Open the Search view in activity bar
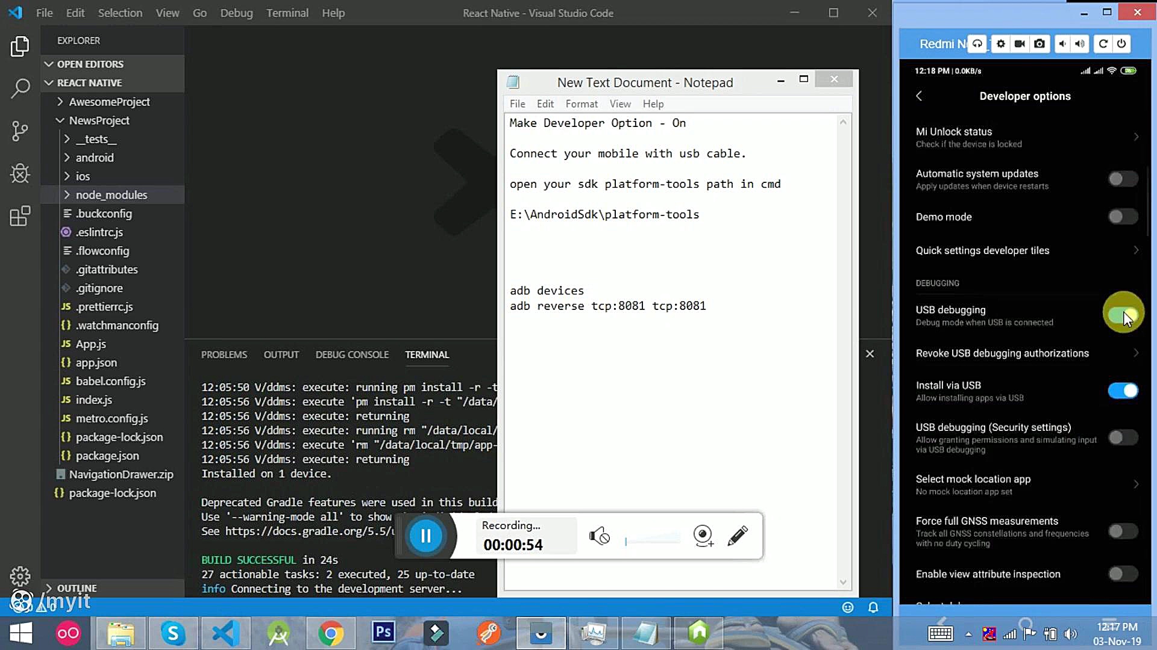Viewport: 1157px width, 650px height. tap(20, 88)
